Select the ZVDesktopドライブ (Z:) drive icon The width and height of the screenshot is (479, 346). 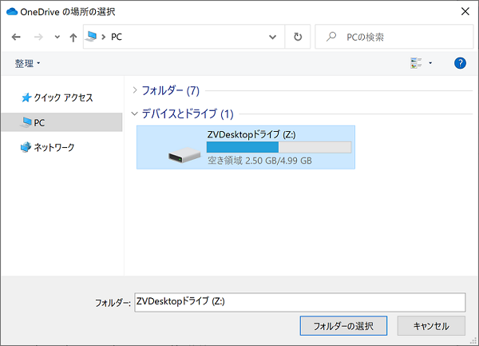pos(184,155)
